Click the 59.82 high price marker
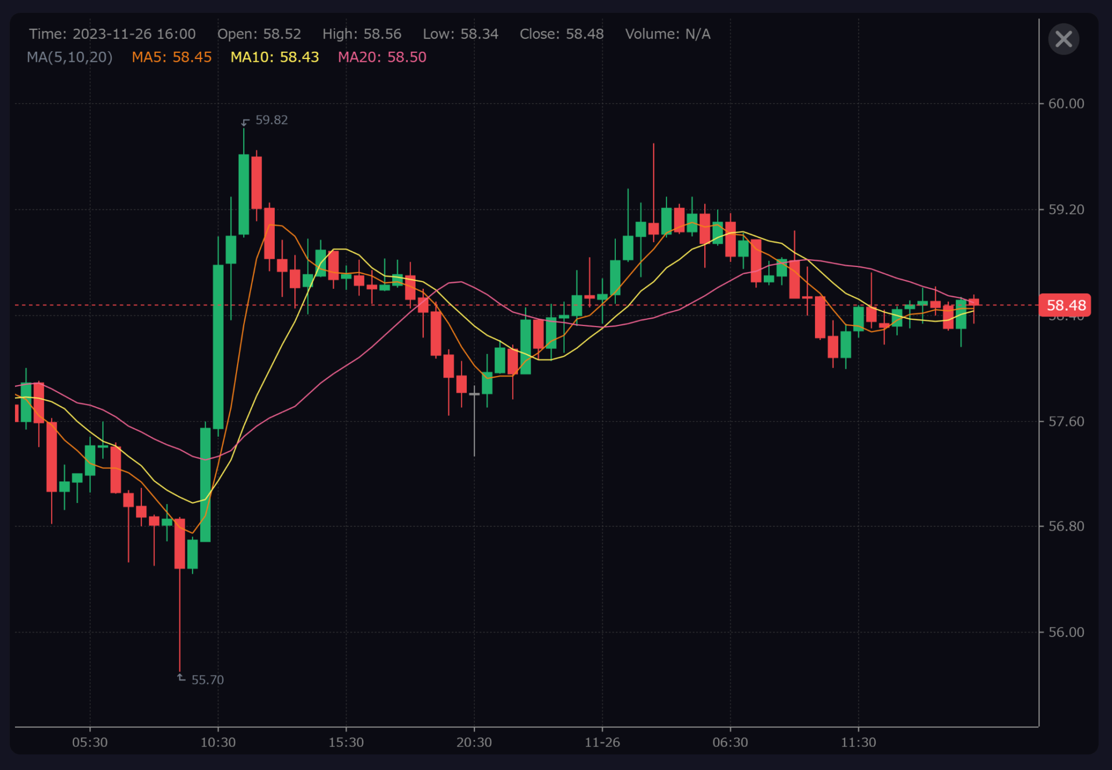Viewport: 1112px width, 770px height. [271, 120]
